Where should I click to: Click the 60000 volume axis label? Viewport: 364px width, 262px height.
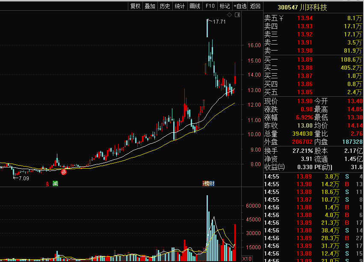pos(253,206)
